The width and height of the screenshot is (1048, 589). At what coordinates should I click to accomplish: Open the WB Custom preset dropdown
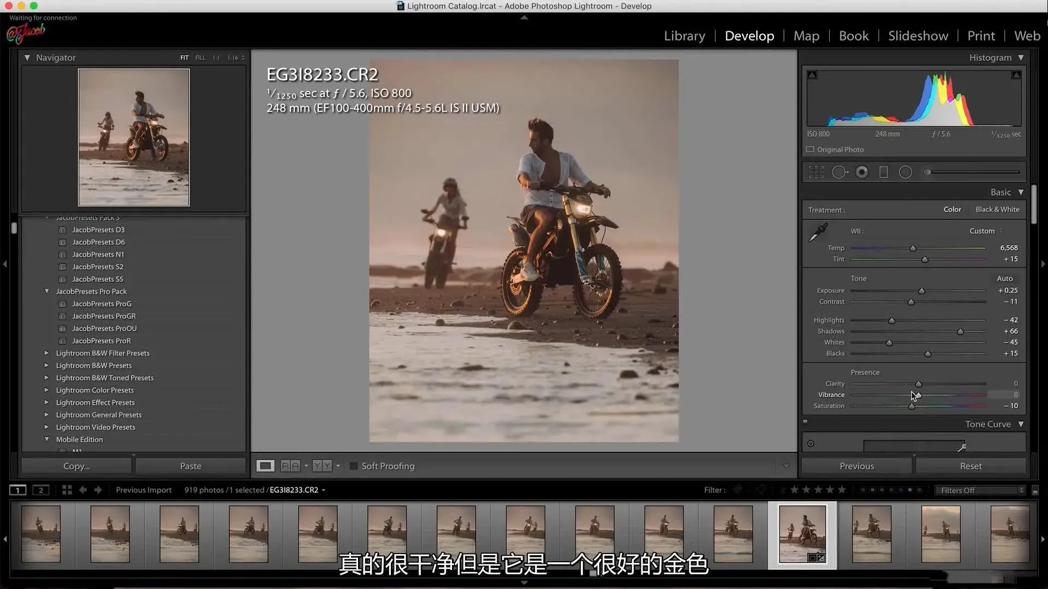click(x=985, y=231)
